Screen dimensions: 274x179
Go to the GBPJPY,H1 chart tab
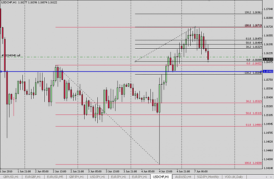(x=76, y=177)
